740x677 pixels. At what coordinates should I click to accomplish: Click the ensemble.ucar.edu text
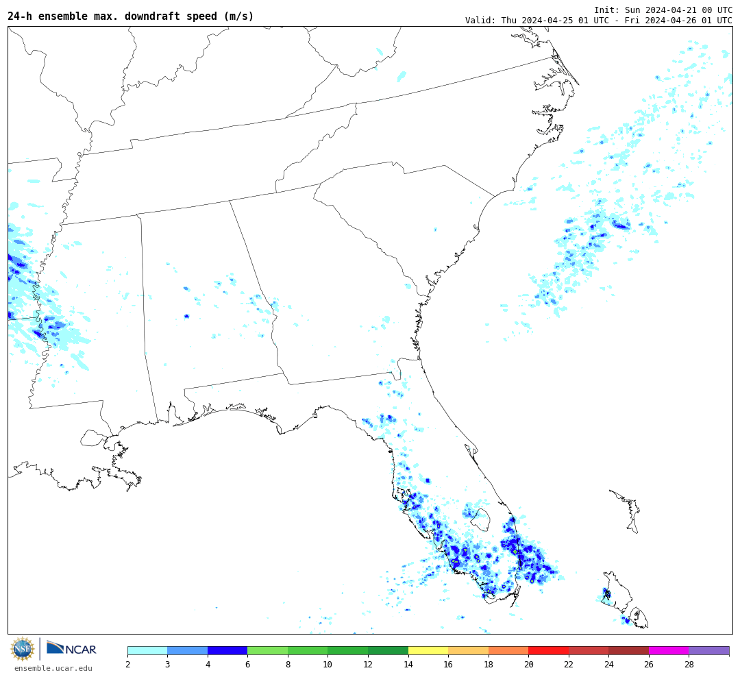pyautogui.click(x=53, y=668)
